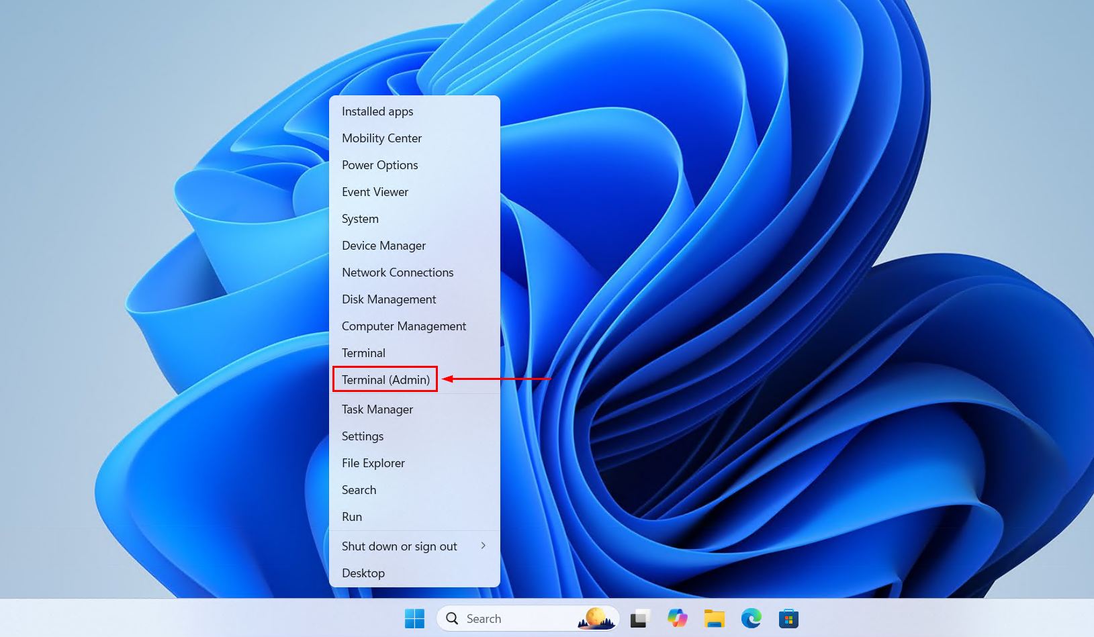Click the taskbar Search box

coord(528,618)
